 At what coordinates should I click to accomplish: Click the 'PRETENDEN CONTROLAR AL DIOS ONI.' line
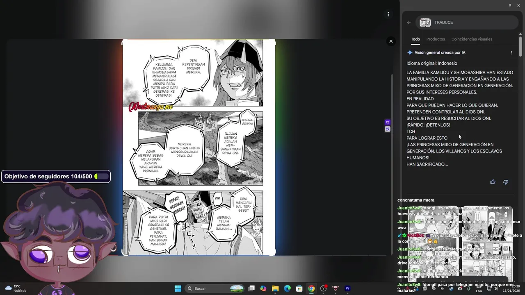[x=446, y=112]
